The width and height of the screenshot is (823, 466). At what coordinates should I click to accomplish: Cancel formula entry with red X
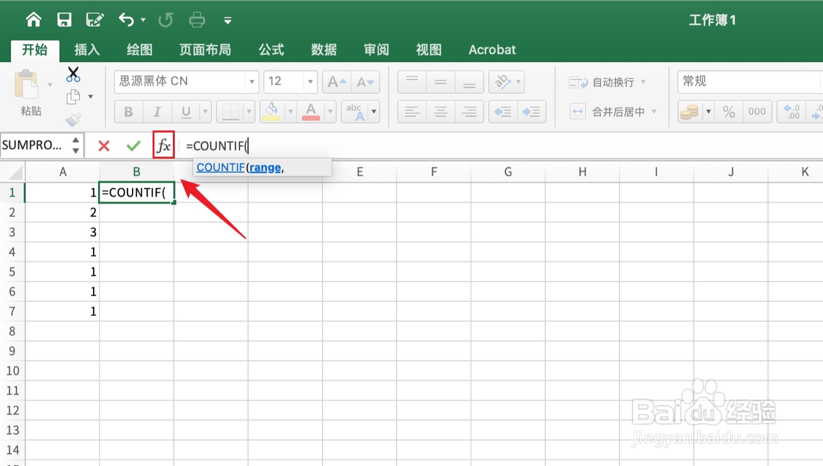(x=104, y=146)
